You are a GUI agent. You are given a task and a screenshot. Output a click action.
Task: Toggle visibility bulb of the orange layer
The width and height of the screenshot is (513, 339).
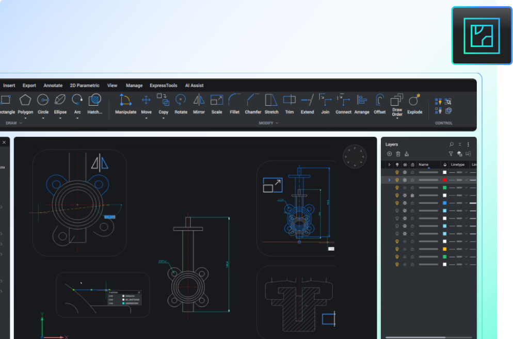tap(397, 249)
